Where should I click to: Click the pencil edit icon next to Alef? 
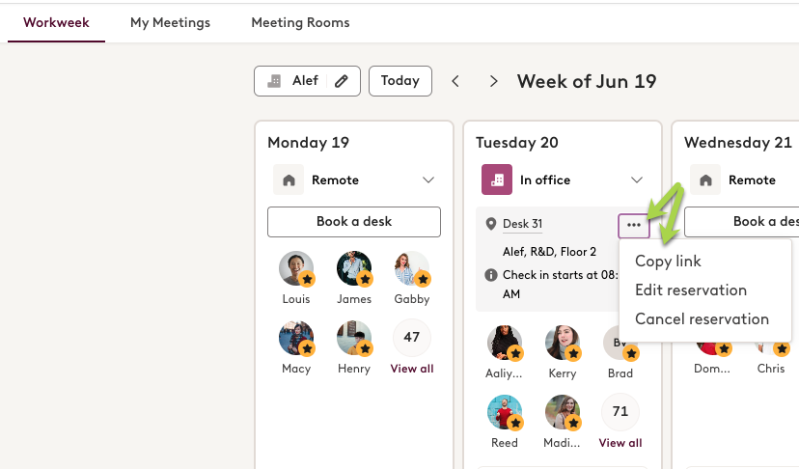[341, 81]
